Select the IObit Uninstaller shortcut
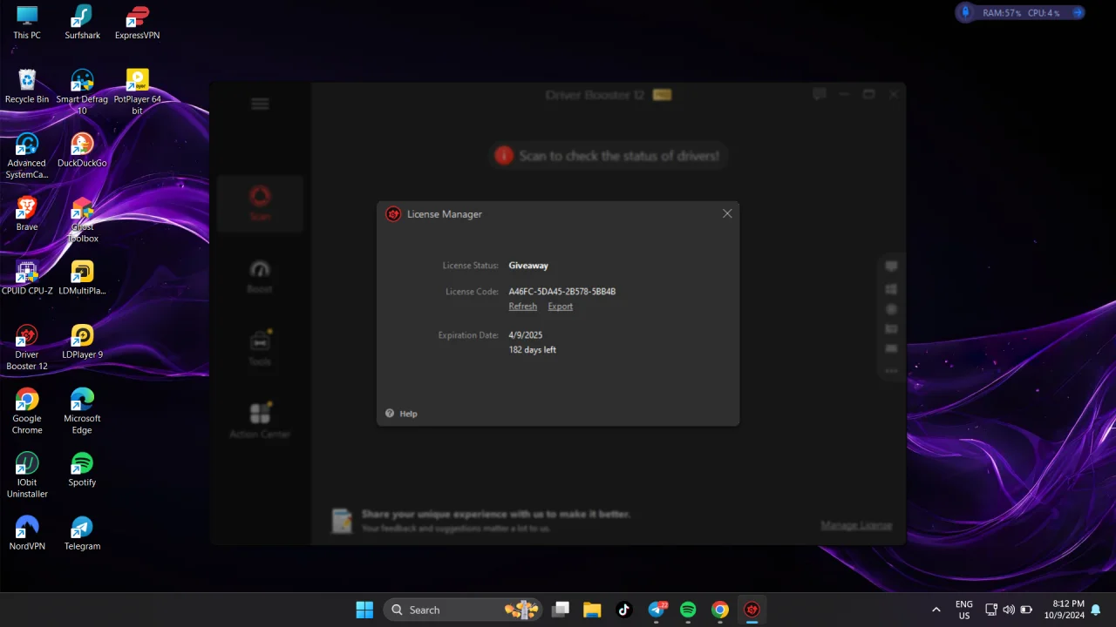The height and width of the screenshot is (627, 1116). point(27,475)
